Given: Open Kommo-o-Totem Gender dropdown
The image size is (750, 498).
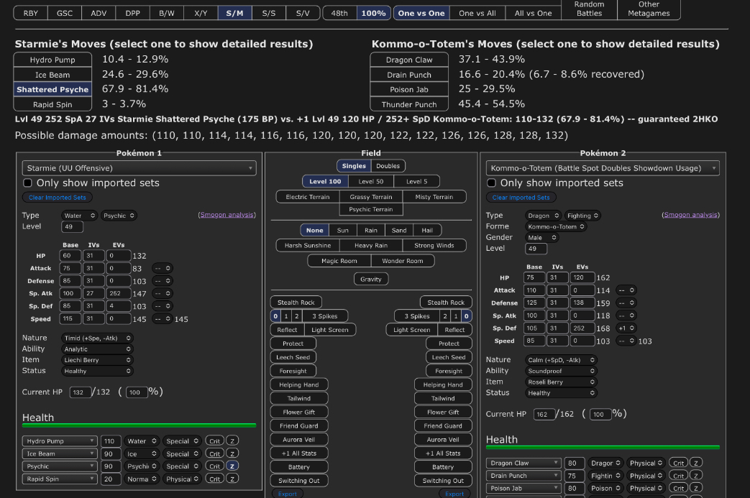Looking at the screenshot, I should tap(542, 238).
